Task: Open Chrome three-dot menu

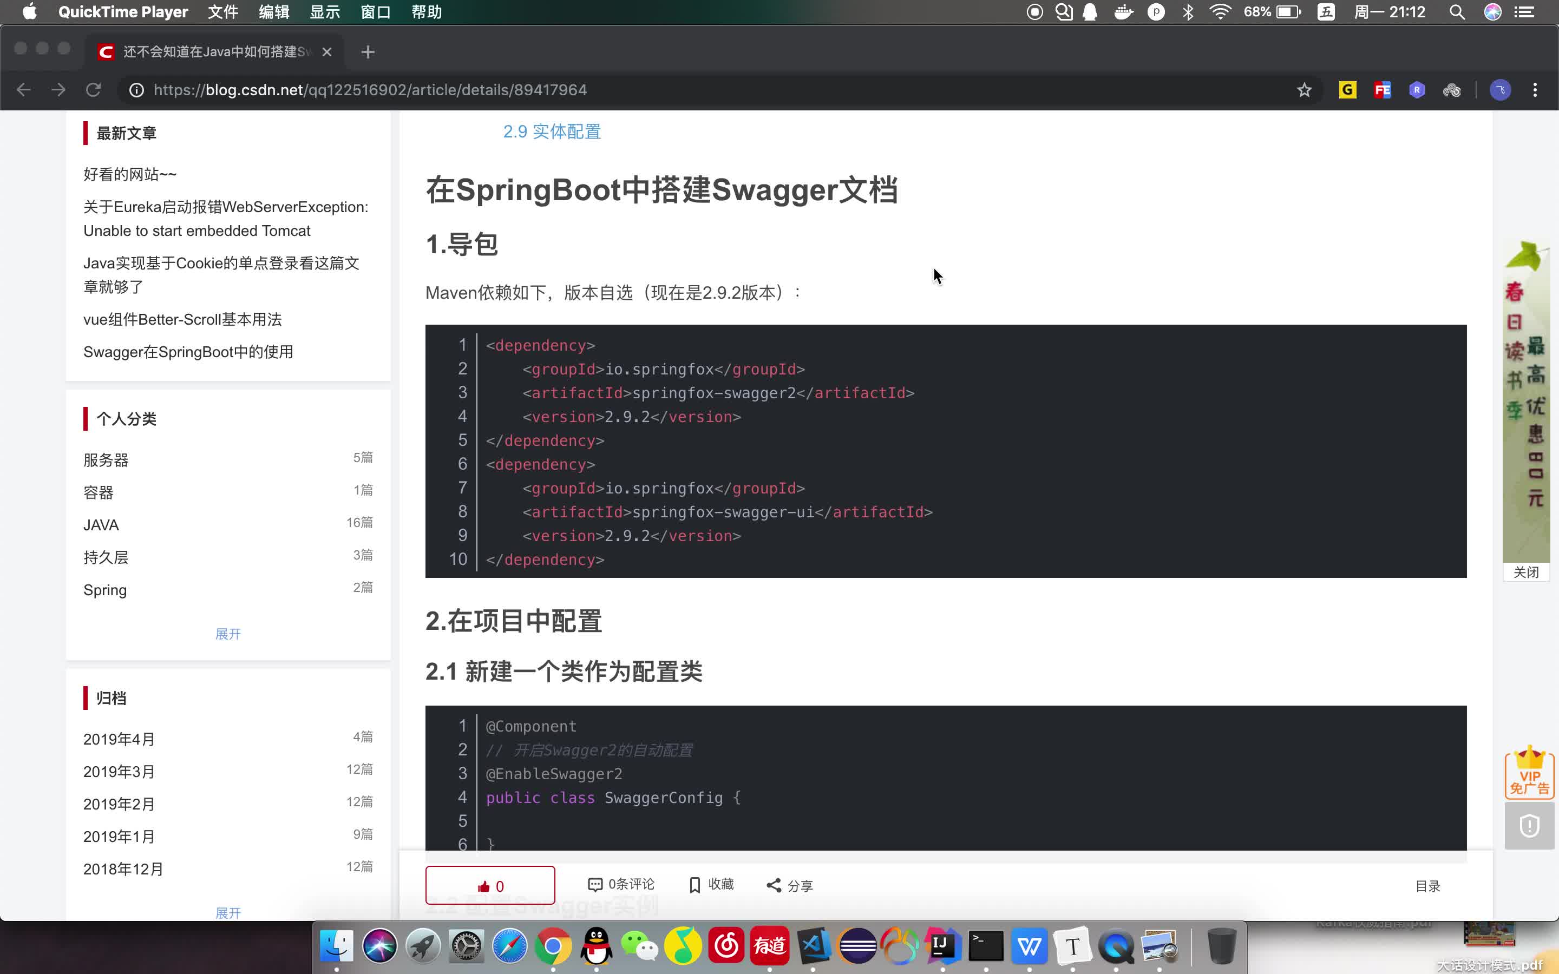Action: 1535,89
